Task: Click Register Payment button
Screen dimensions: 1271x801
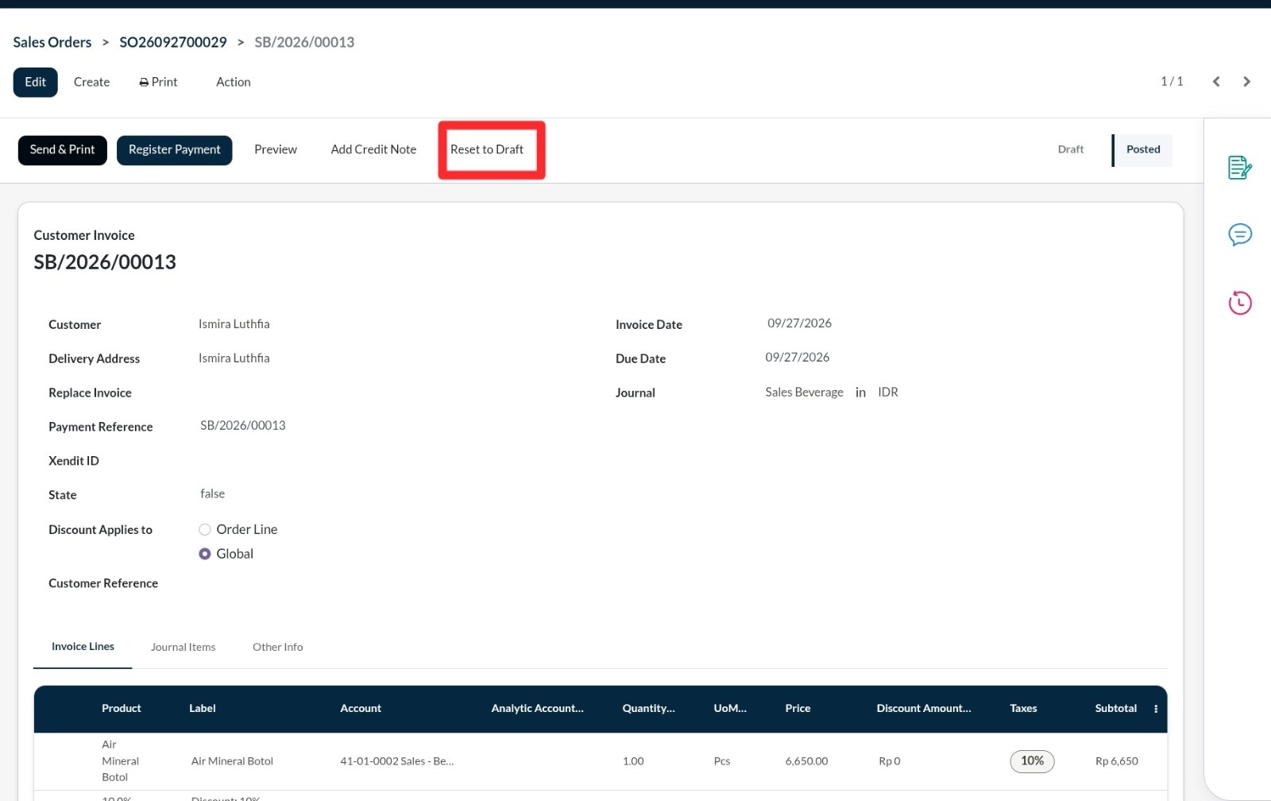Action: point(175,149)
